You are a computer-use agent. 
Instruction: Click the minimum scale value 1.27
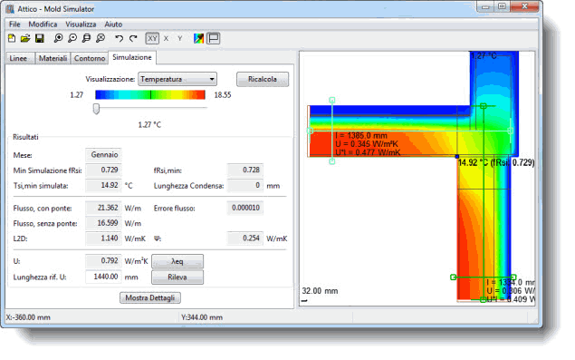point(77,95)
